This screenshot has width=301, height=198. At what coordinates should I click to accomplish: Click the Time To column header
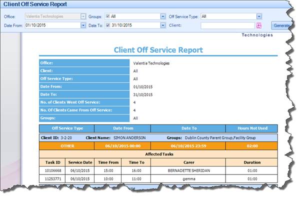click(x=136, y=162)
